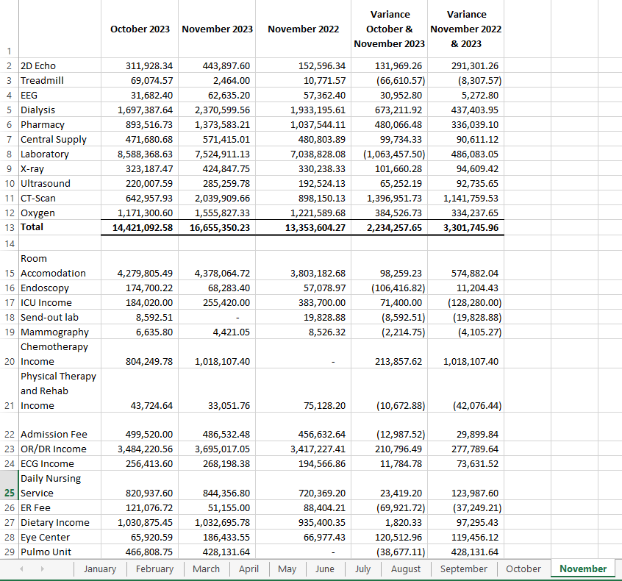Select total variance 2,234,257.65

389,227
